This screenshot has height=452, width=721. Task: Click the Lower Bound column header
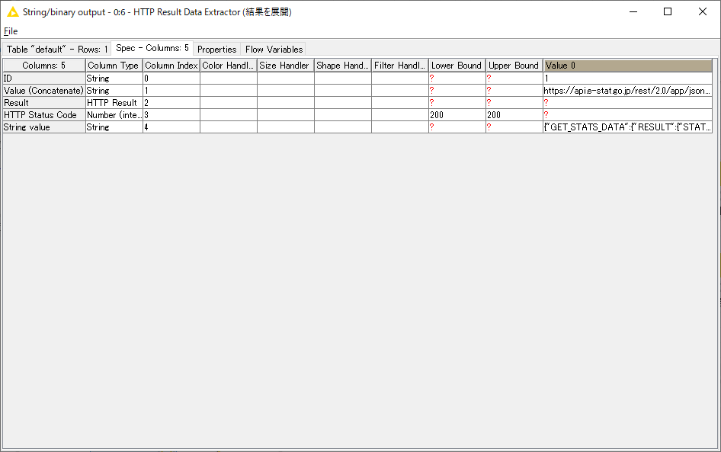[457, 66]
